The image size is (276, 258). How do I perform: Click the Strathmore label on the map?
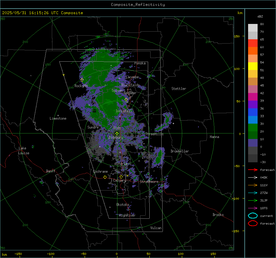pyautogui.click(x=149, y=182)
